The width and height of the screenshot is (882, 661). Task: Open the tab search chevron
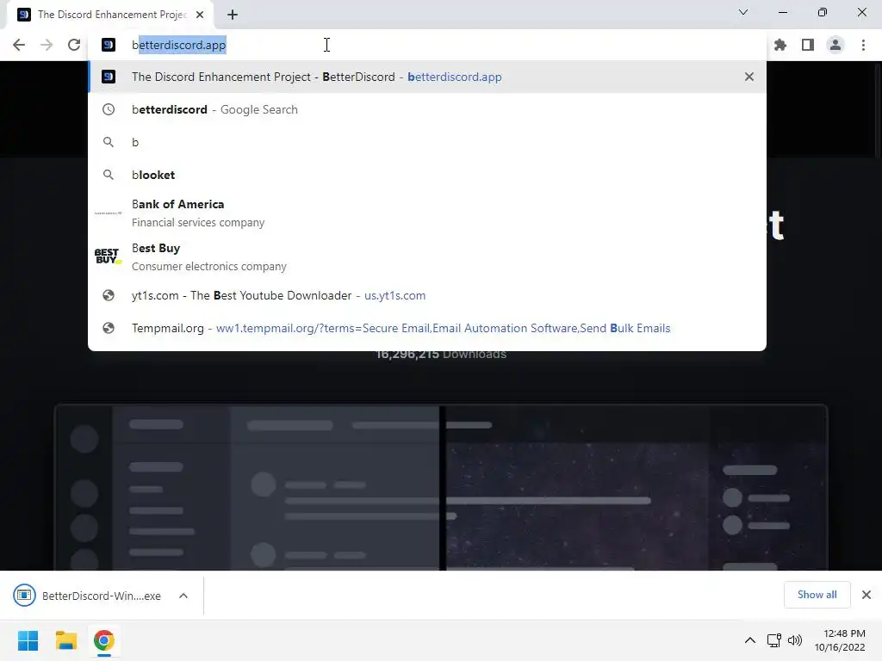coord(743,12)
